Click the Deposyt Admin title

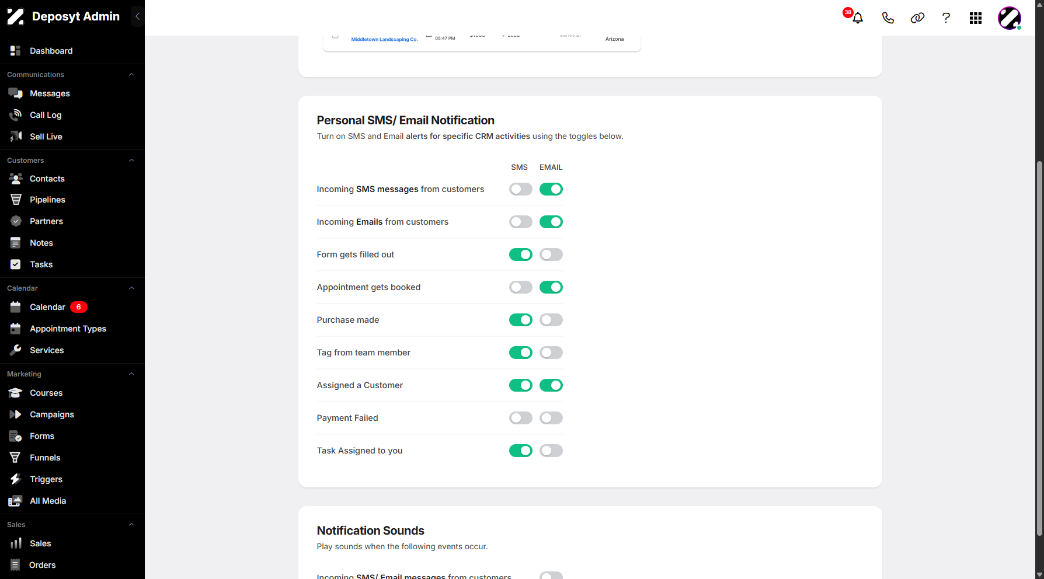[x=76, y=16]
